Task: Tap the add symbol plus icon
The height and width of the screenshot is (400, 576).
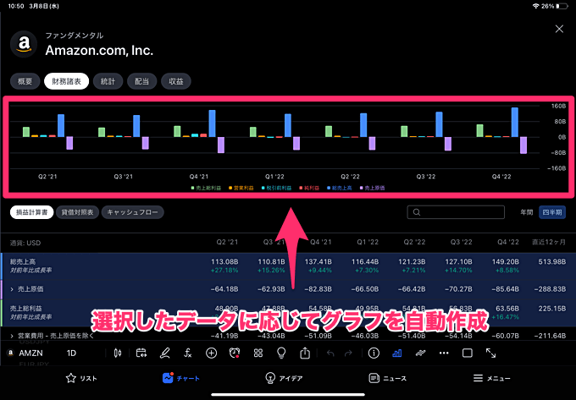Action: point(211,353)
